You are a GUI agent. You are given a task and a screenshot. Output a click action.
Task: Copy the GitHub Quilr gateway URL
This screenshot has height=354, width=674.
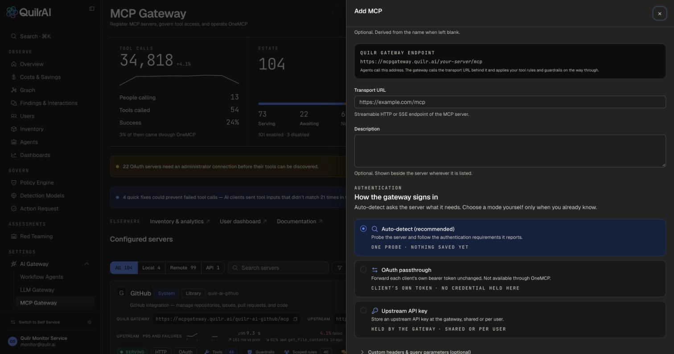[x=295, y=319]
